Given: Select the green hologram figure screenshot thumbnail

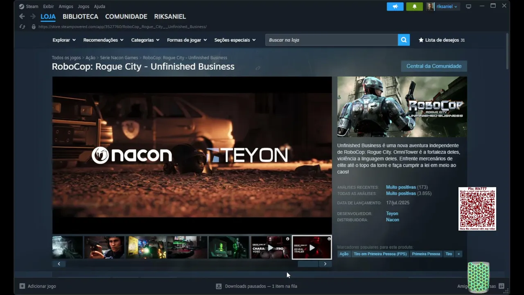Looking at the screenshot, I should (228, 247).
